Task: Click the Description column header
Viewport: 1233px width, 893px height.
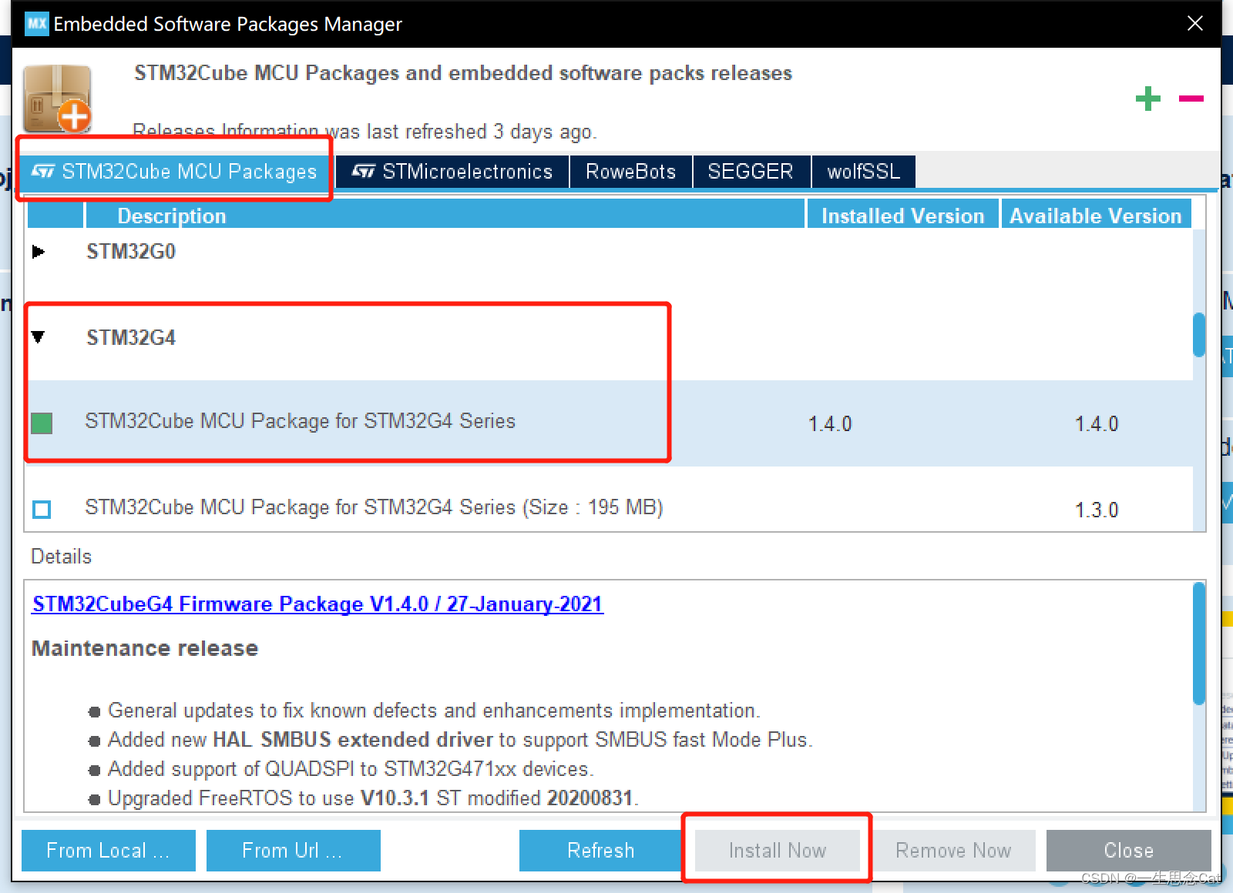Action: point(445,216)
